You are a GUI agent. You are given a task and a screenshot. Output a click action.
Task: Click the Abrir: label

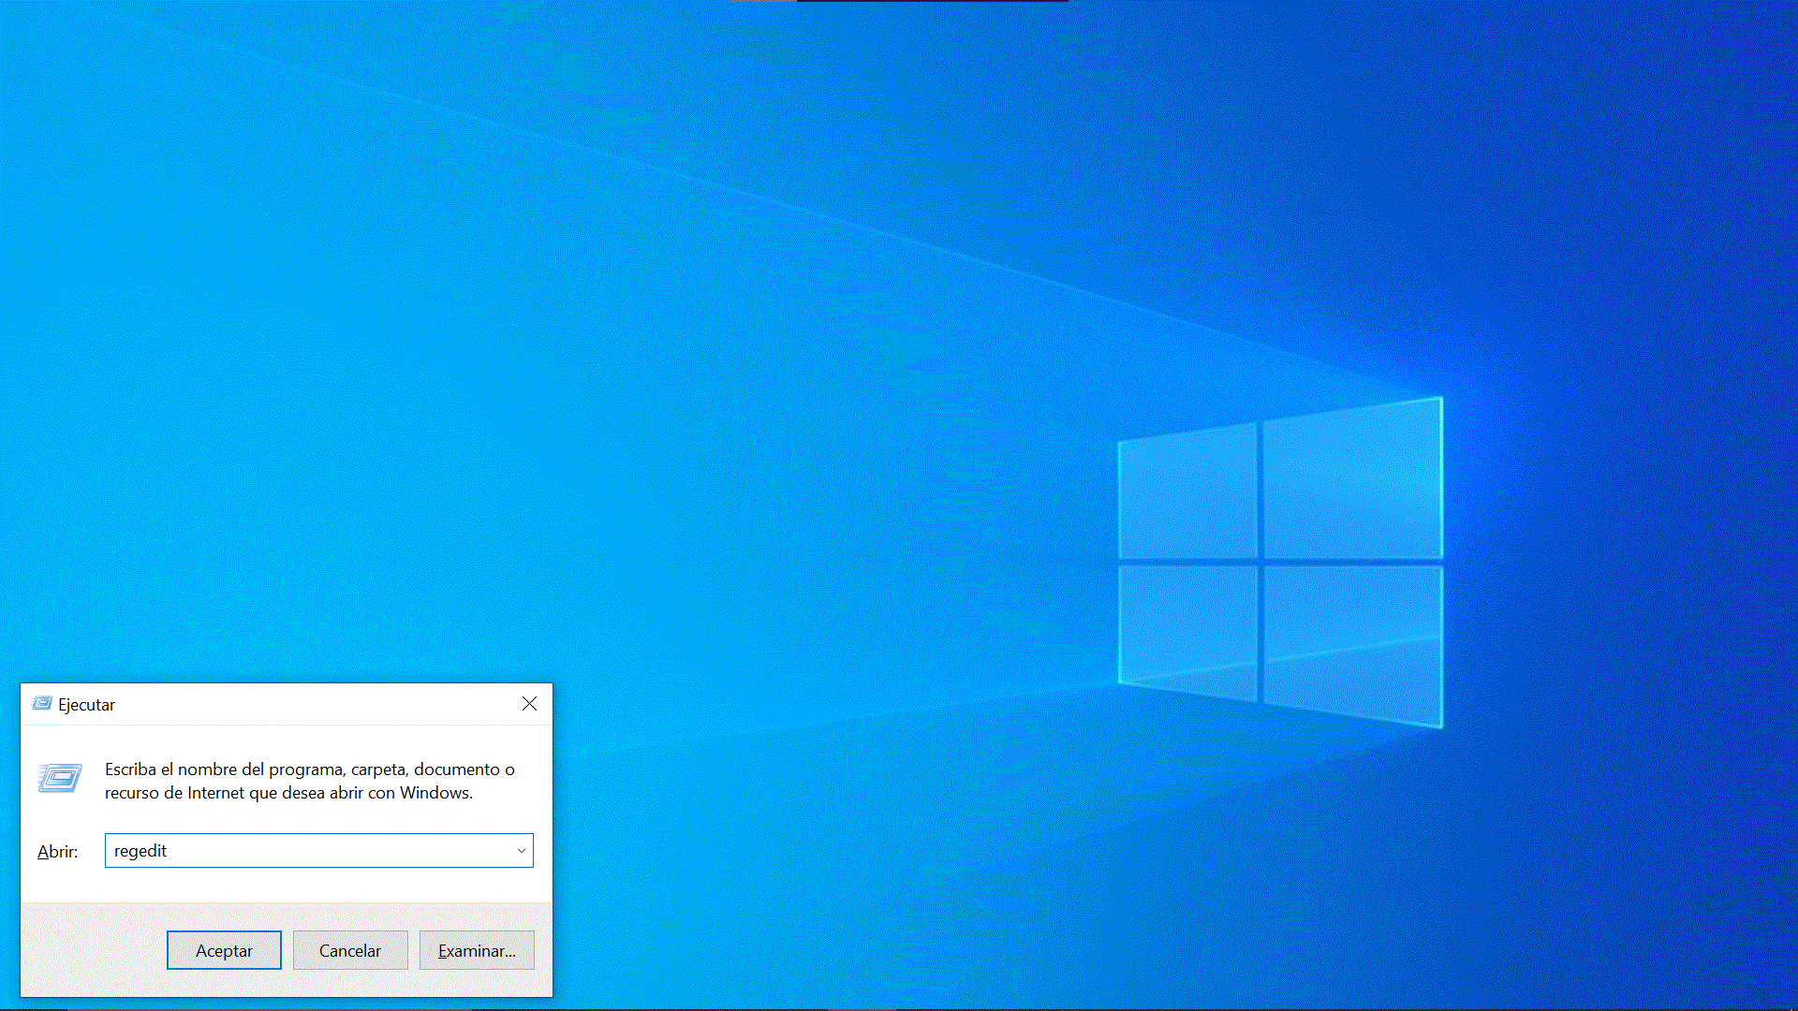[57, 852]
